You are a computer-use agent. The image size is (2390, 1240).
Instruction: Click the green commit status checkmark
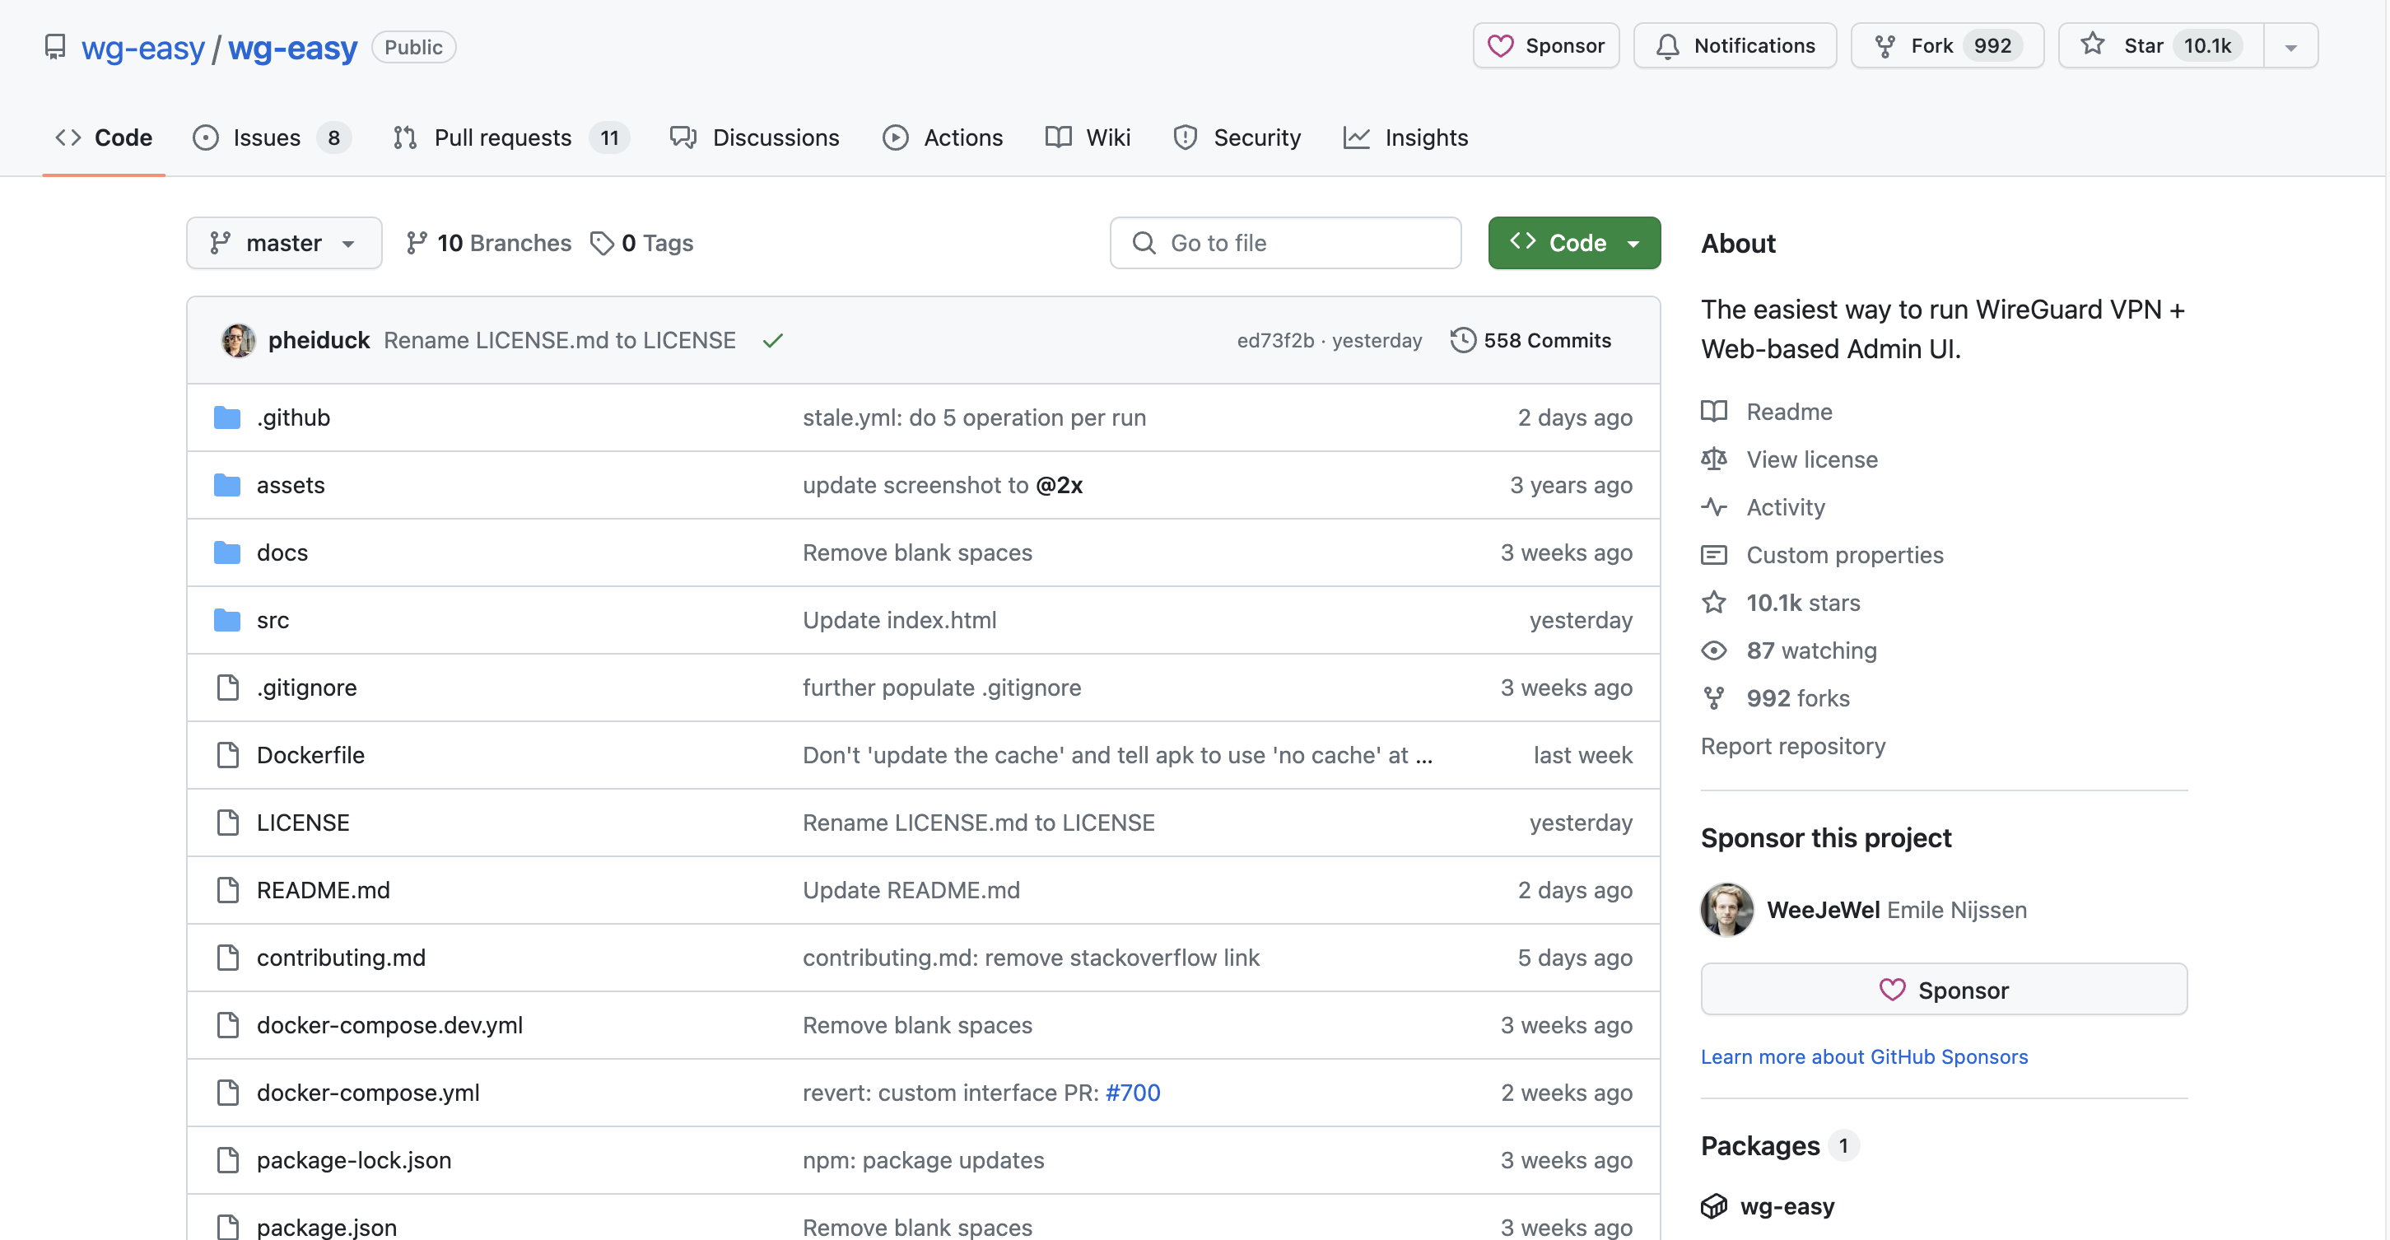click(772, 341)
